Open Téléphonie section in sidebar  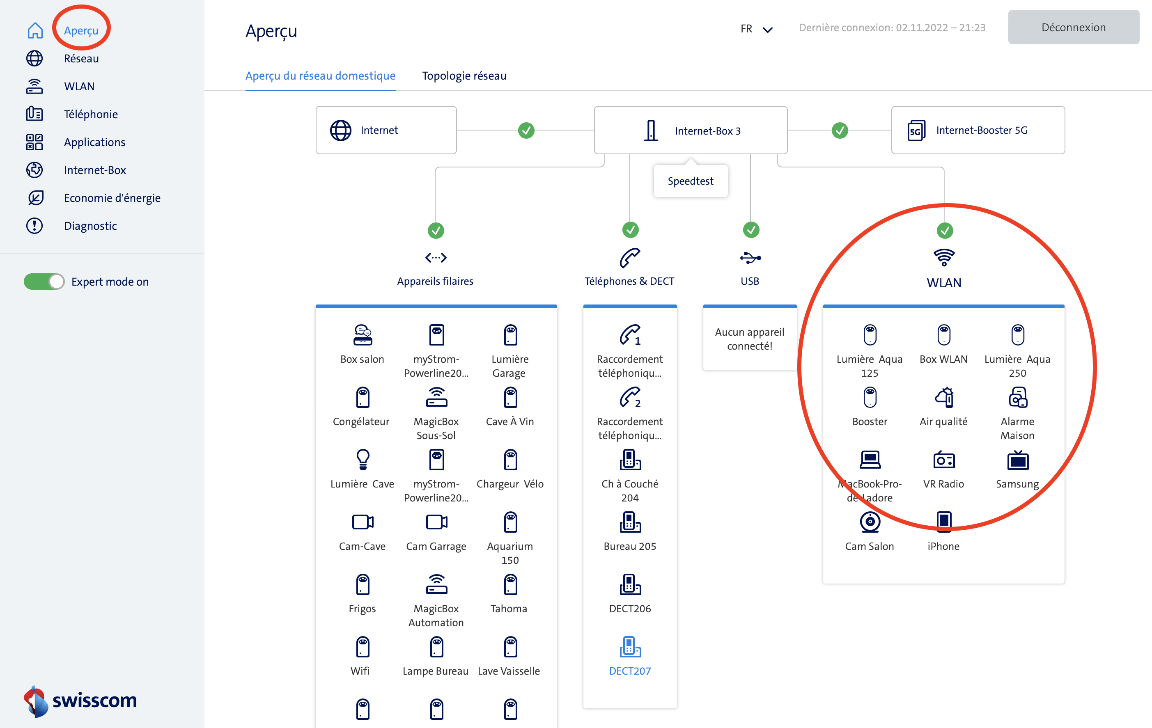click(90, 114)
